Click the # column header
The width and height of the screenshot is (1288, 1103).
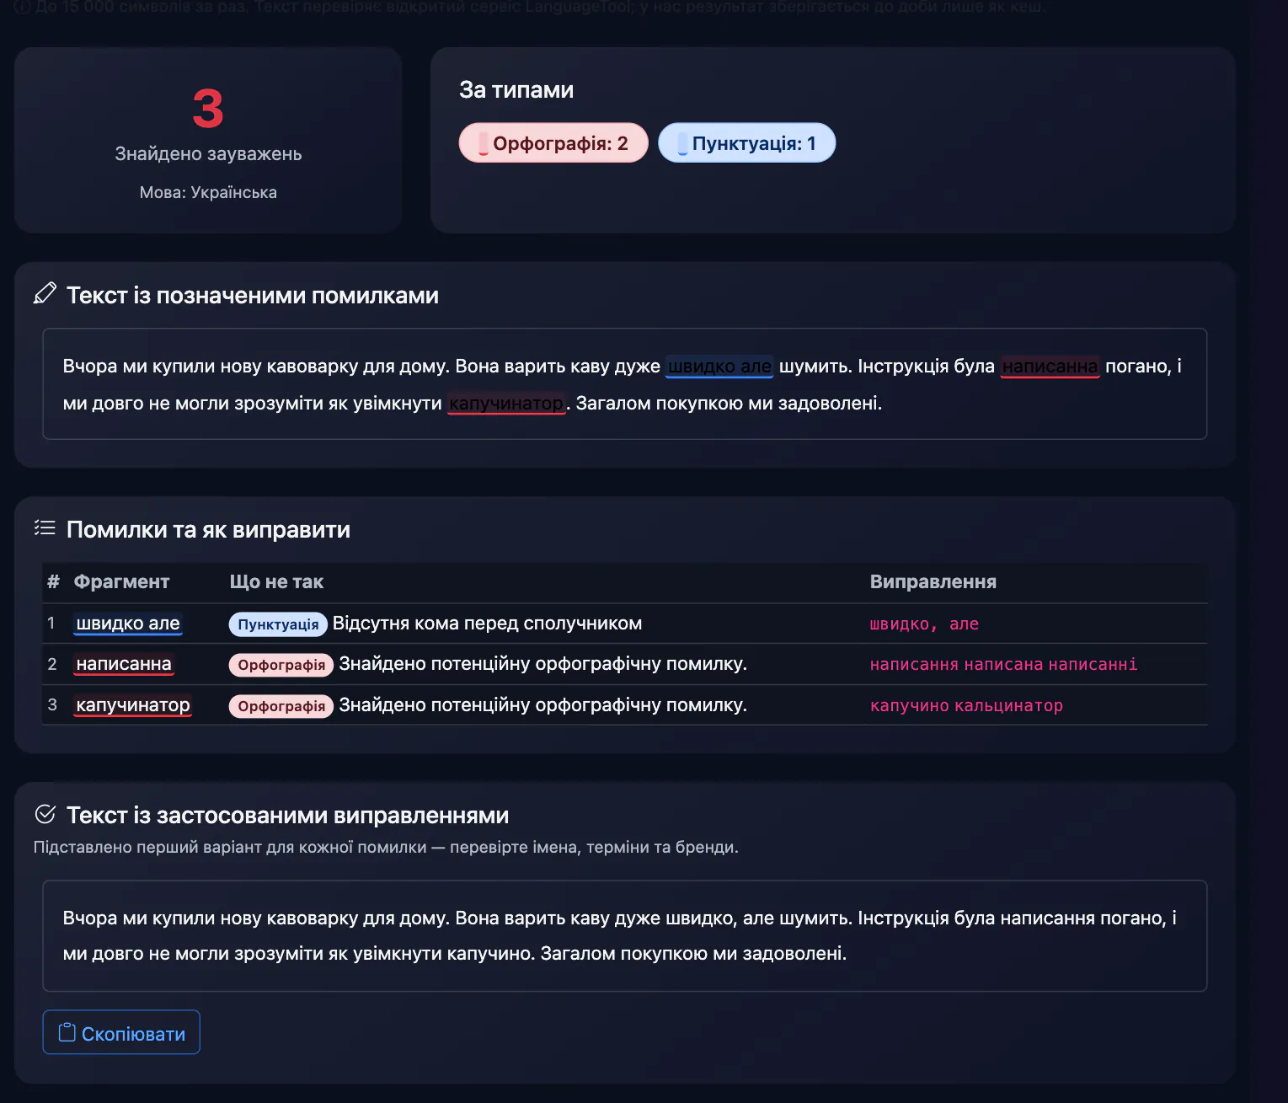click(54, 582)
